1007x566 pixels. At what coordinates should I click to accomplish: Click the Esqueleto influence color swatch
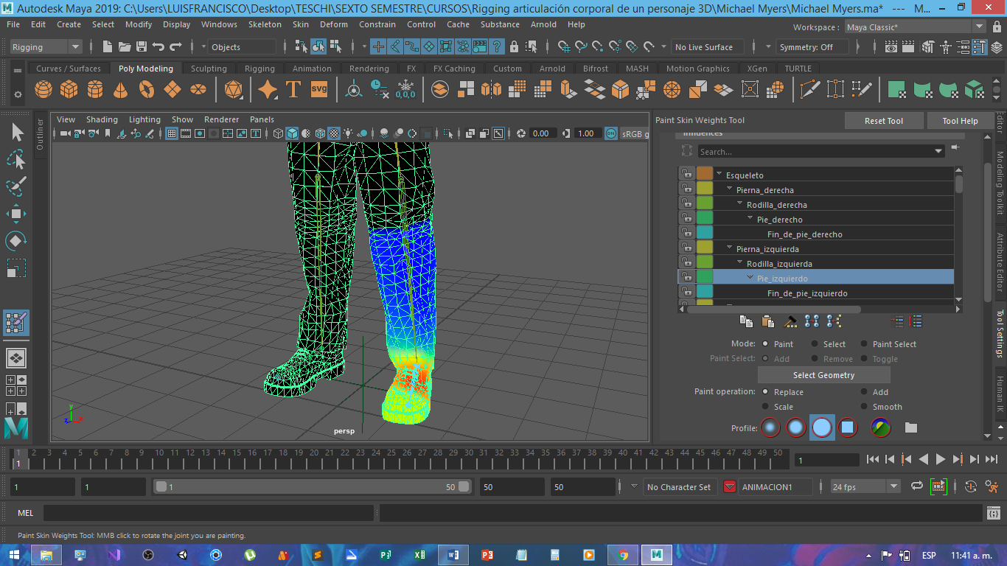tap(705, 175)
